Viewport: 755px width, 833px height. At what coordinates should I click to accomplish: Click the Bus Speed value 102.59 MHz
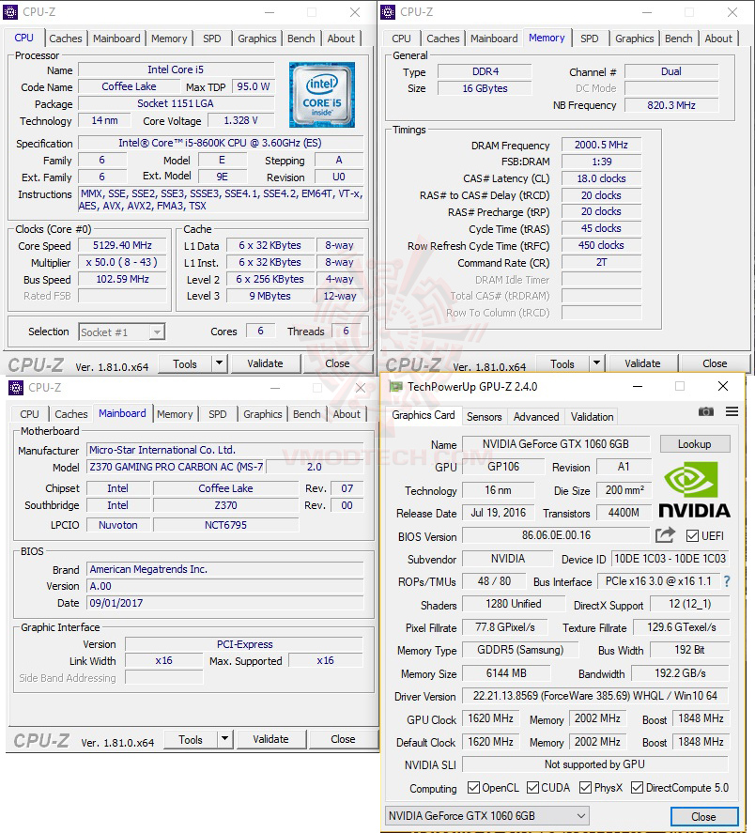coord(122,279)
